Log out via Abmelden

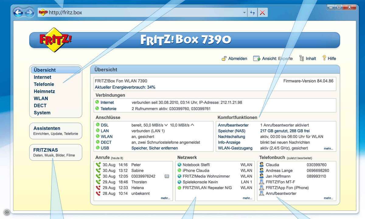coord(238,58)
